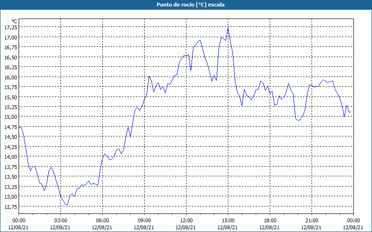Image resolution: width=372 pixels, height=232 pixels.
Task: Pick the 21:00 time label
Action: 312,221
